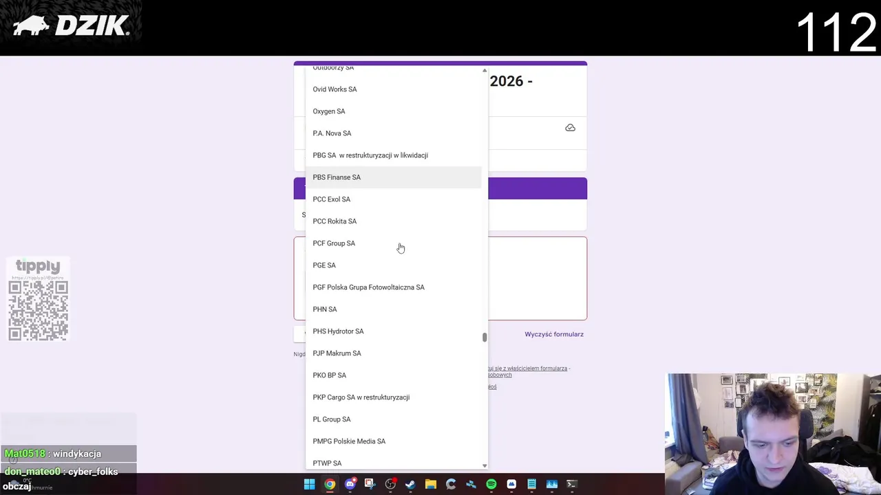Open the Terminal taskbar icon

571,484
